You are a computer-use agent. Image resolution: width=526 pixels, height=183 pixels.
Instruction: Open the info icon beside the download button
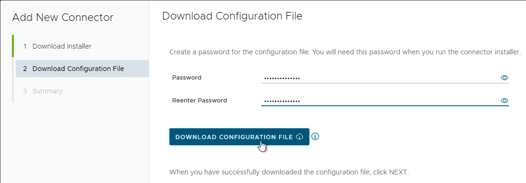pos(315,136)
